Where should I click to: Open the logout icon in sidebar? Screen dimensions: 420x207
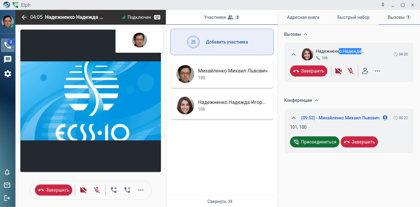[7, 198]
